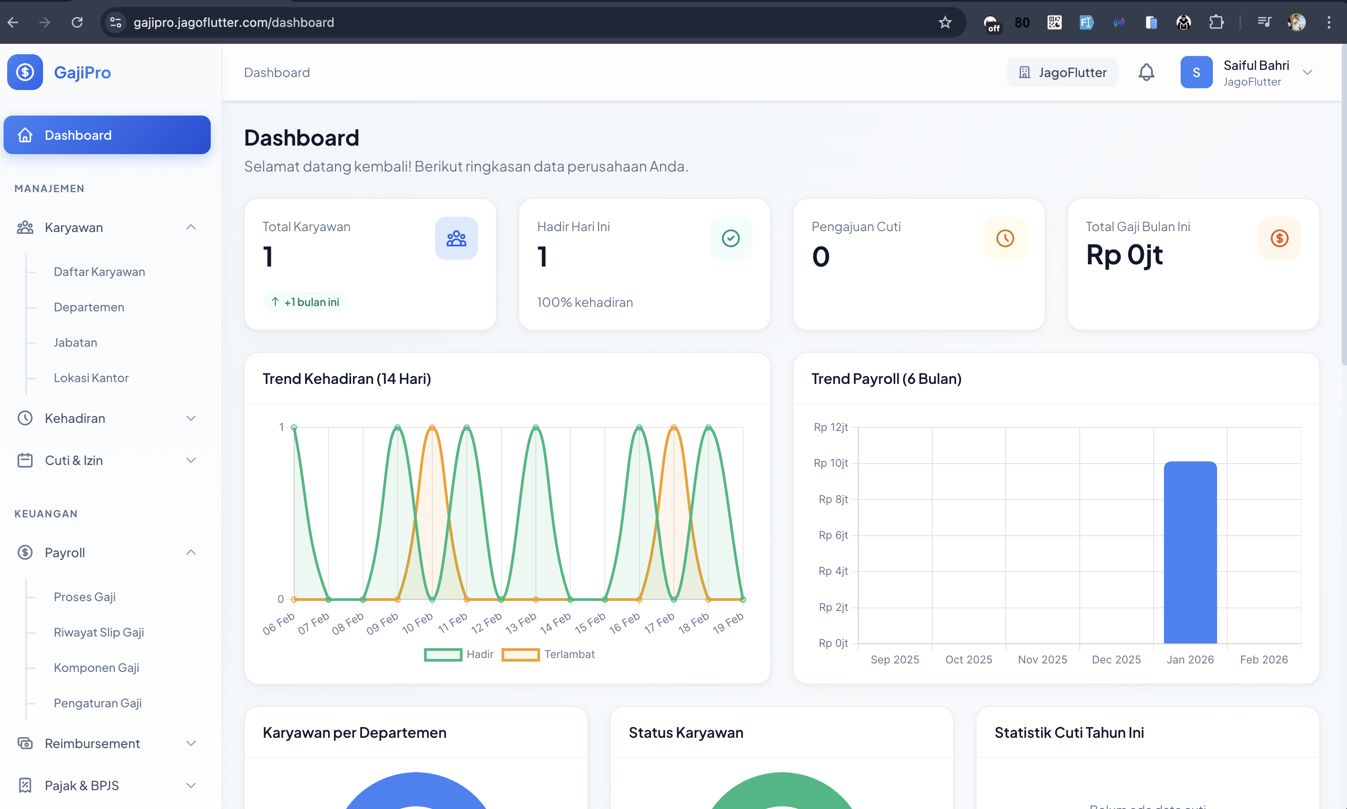Click the Total Karyawan people icon
Image resolution: width=1347 pixels, height=809 pixels.
pyautogui.click(x=456, y=238)
